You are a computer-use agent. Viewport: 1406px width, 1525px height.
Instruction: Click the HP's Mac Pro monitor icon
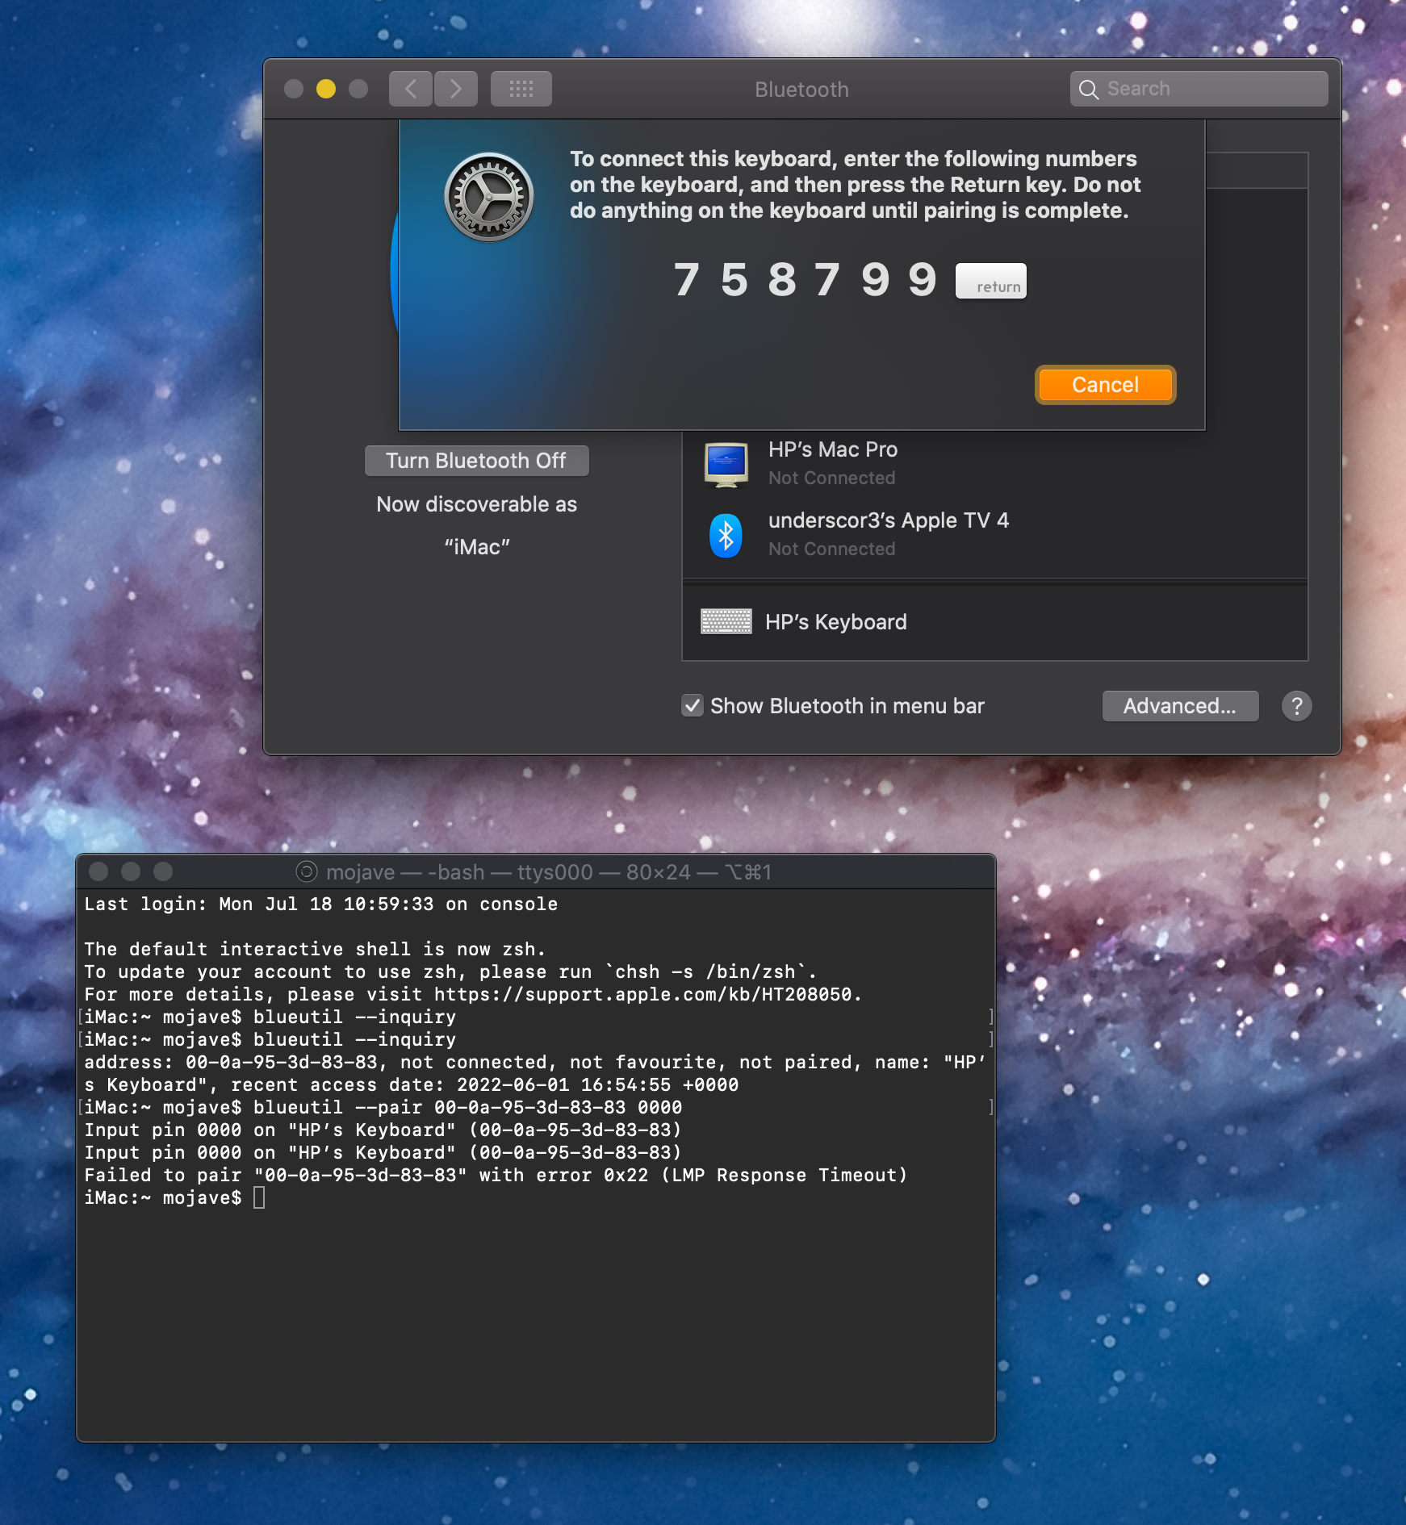coord(726,465)
